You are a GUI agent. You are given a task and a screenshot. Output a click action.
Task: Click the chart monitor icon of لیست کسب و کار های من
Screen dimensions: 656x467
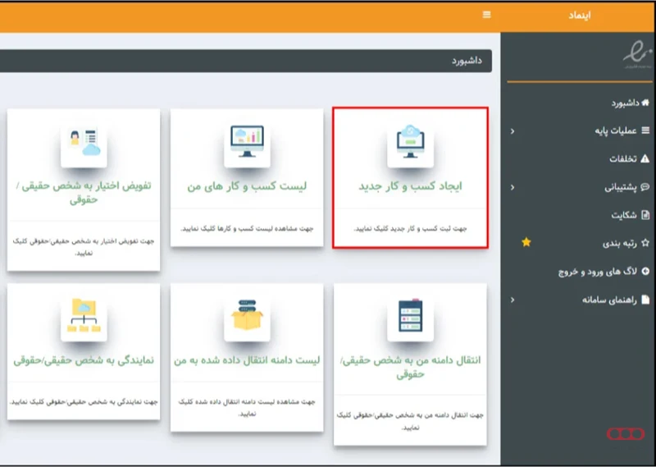point(248,141)
